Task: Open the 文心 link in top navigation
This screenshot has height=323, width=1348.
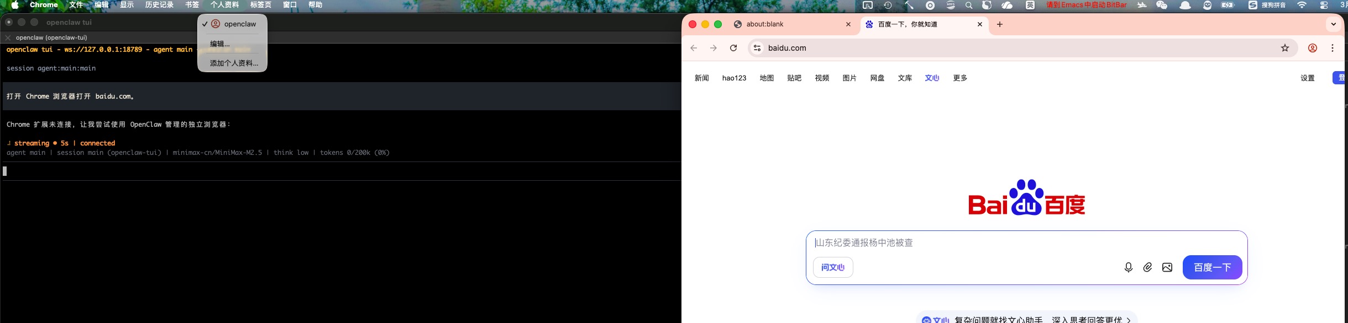Action: coord(932,78)
